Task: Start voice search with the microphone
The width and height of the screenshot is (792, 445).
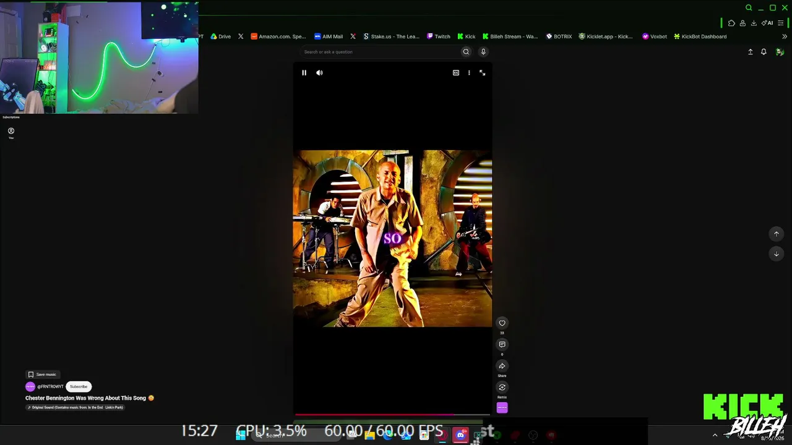Action: click(483, 52)
